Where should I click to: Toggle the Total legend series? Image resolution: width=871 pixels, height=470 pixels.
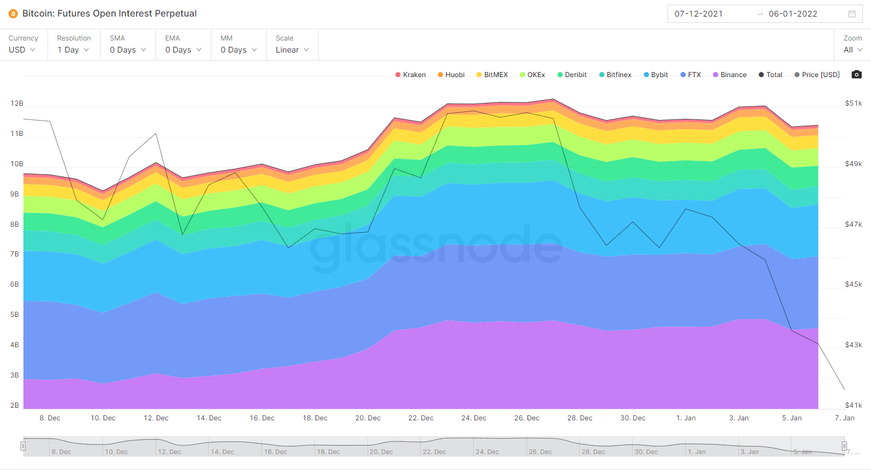(x=770, y=75)
